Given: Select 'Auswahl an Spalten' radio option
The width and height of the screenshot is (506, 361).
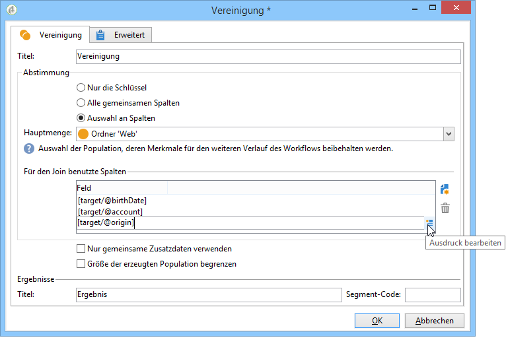Looking at the screenshot, I should click(81, 118).
